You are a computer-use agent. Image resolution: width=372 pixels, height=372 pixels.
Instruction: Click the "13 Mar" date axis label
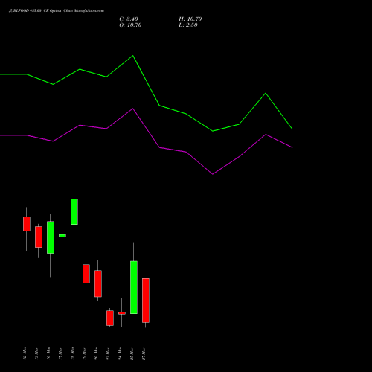(x=36, y=353)
